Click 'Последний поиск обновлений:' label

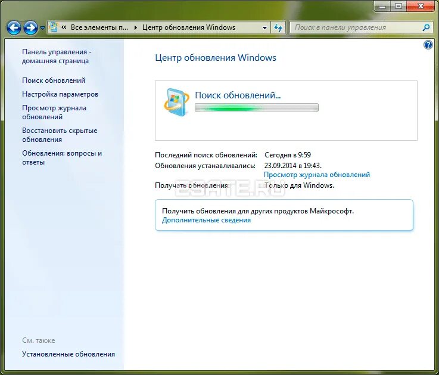206,154
